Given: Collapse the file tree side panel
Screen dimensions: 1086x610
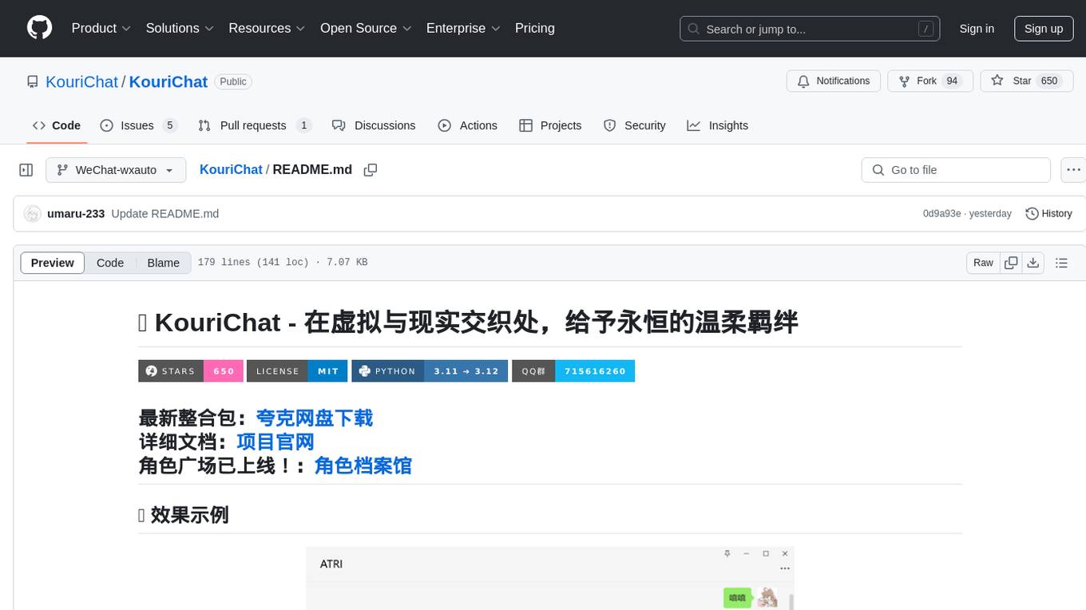Looking at the screenshot, I should pos(26,170).
